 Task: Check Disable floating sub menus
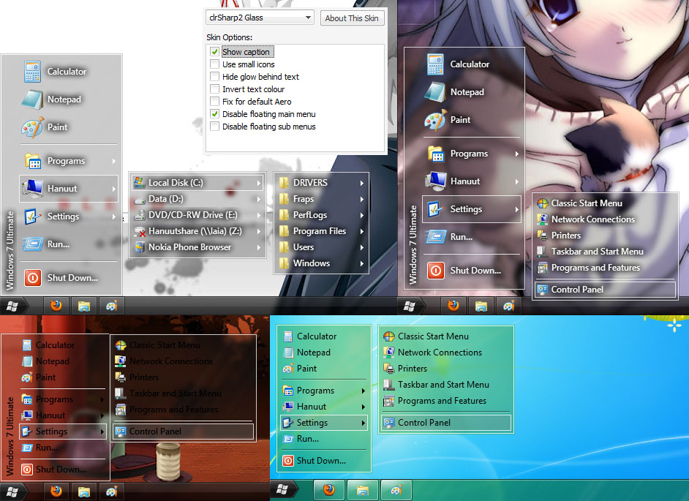tap(214, 127)
